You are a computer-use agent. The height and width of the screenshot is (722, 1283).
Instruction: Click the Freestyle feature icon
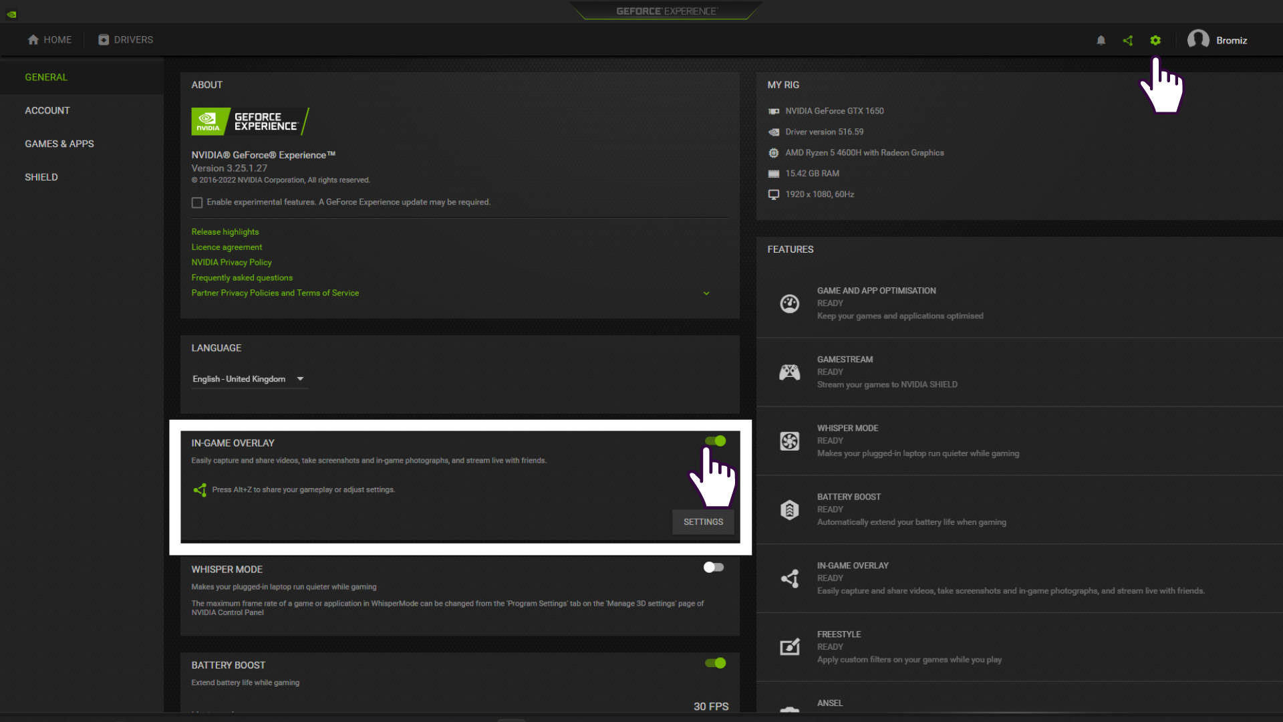(789, 647)
